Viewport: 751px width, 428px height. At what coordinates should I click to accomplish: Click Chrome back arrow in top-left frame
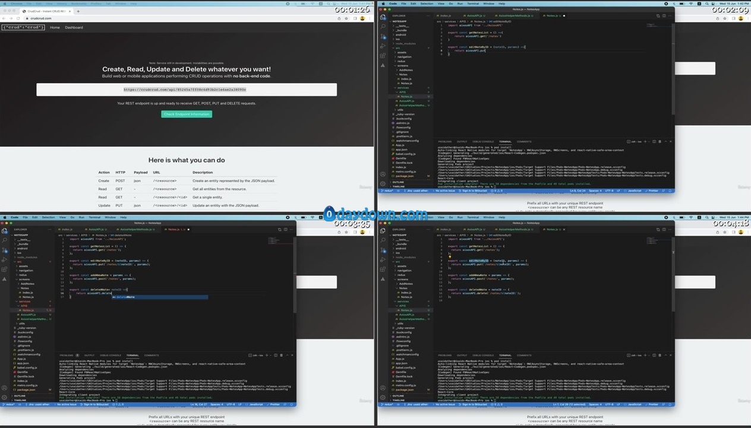click(x=5, y=18)
